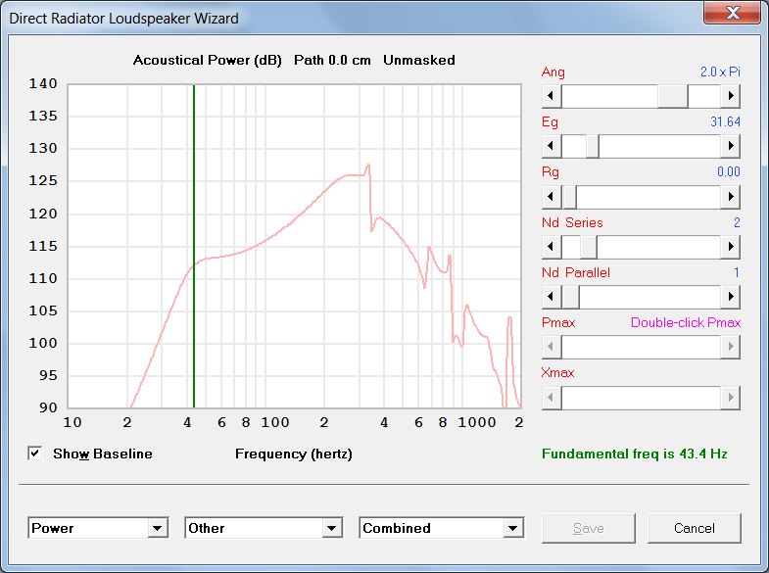The width and height of the screenshot is (769, 573).
Task: Decrease Nd Parallel with its left arrow
Action: [552, 297]
